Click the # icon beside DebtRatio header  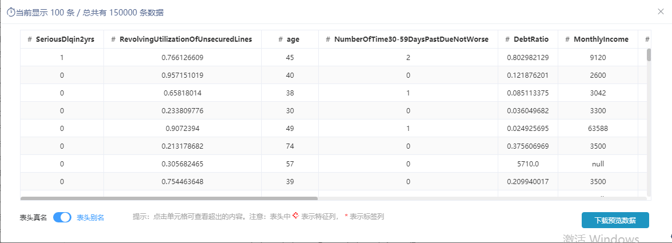point(508,39)
